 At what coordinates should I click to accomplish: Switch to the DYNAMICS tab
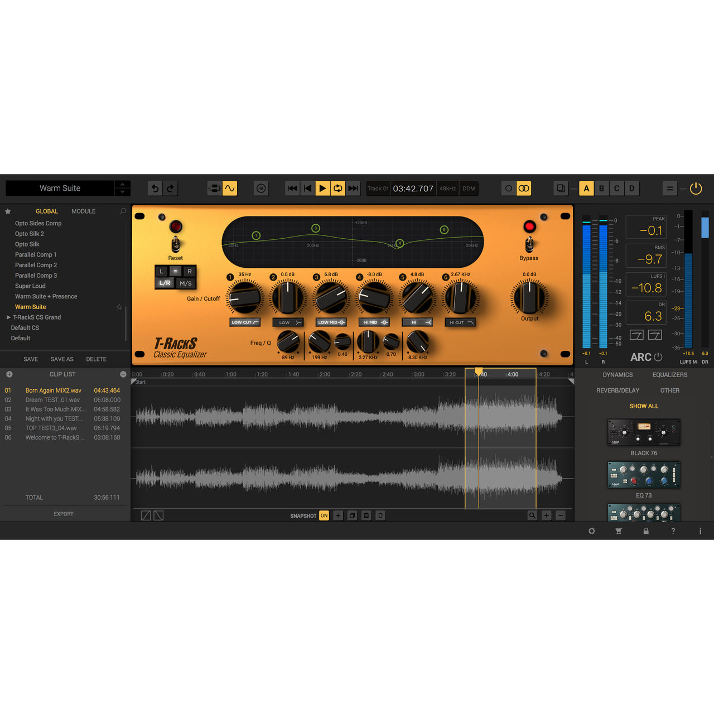point(617,375)
